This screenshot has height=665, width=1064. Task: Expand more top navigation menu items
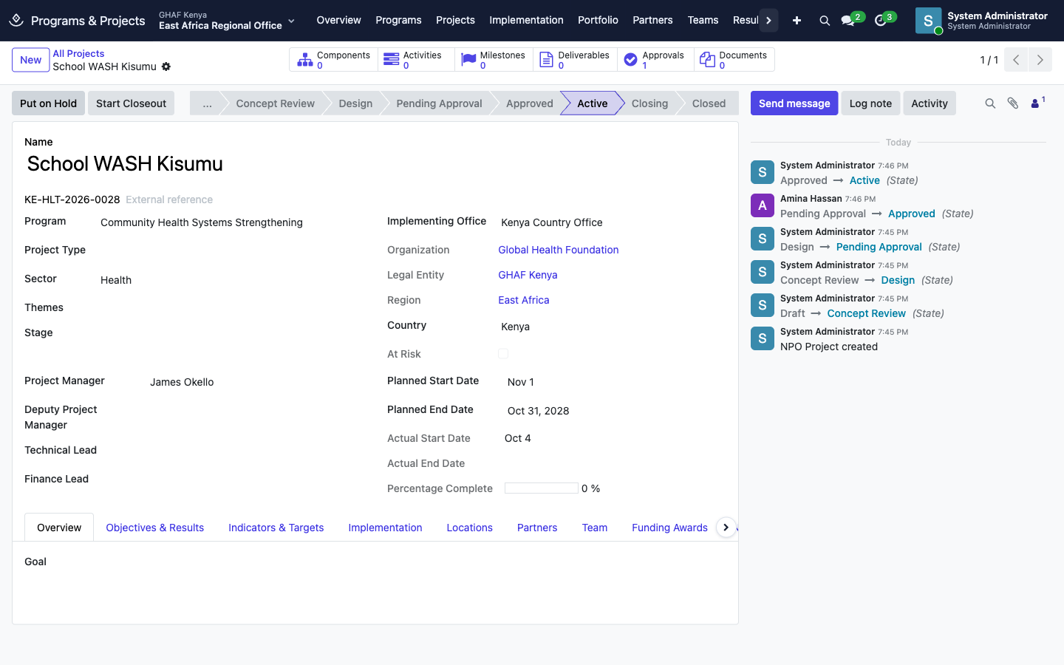click(x=768, y=21)
